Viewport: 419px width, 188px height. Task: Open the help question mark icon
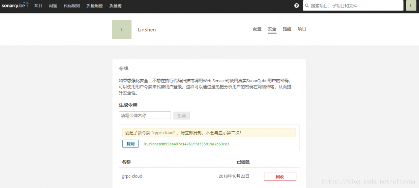(297, 6)
